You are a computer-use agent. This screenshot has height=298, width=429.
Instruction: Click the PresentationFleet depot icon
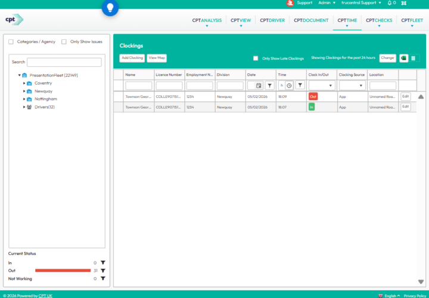24,75
